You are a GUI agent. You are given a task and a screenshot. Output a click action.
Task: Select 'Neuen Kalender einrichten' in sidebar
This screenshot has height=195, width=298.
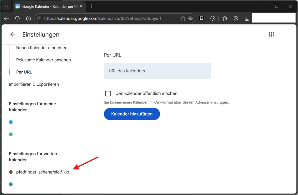[42, 48]
